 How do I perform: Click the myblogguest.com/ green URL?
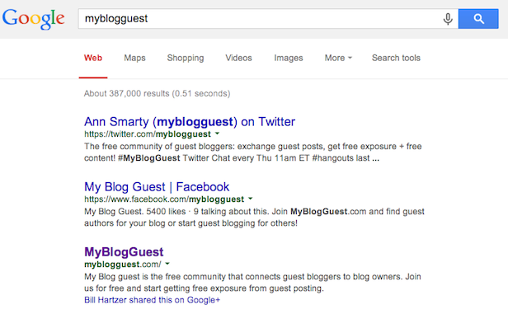click(122, 265)
